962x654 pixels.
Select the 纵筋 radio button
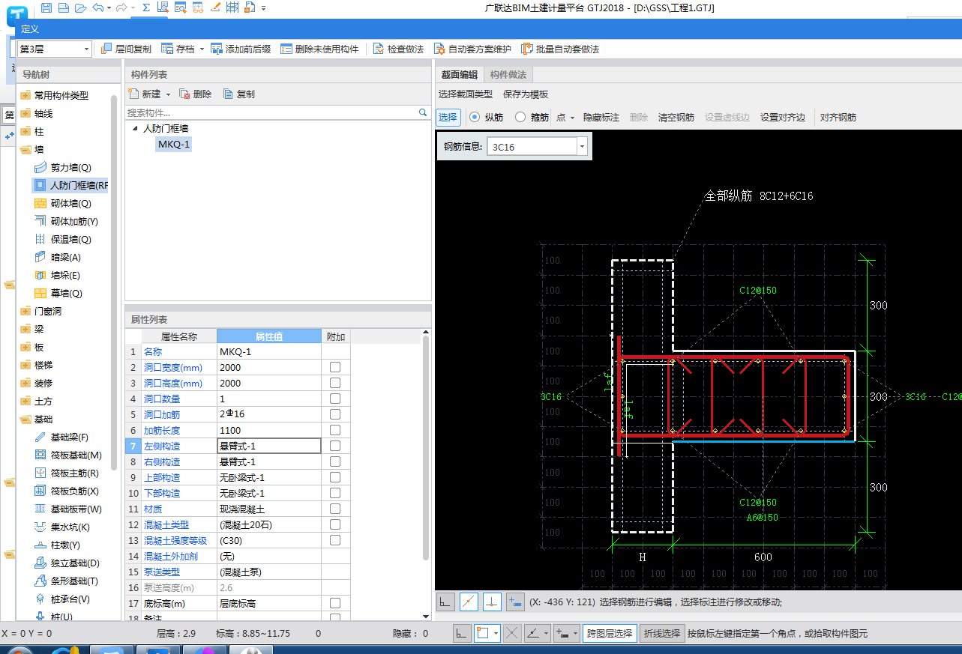point(475,117)
